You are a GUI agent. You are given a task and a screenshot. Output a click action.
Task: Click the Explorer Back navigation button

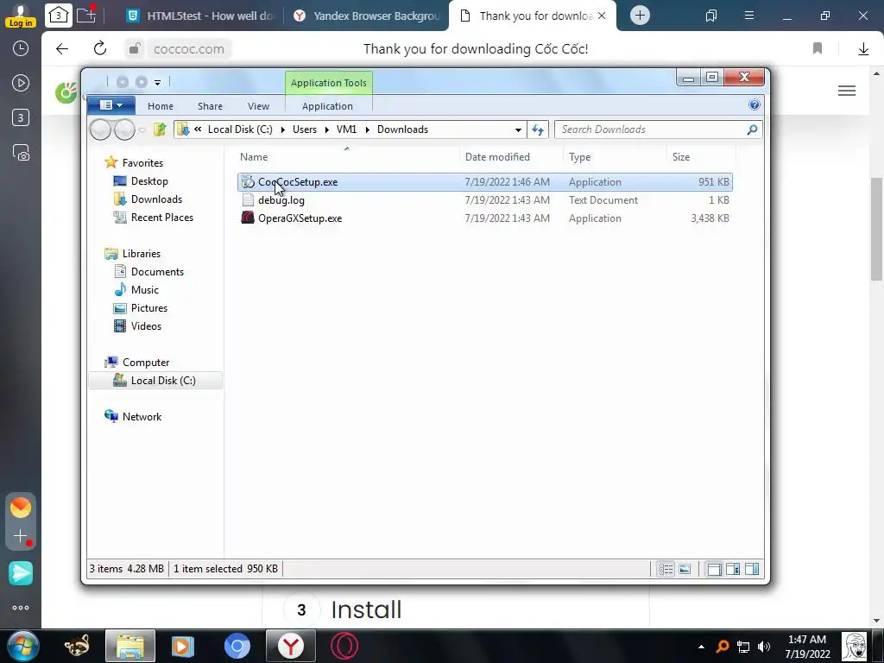click(x=100, y=129)
